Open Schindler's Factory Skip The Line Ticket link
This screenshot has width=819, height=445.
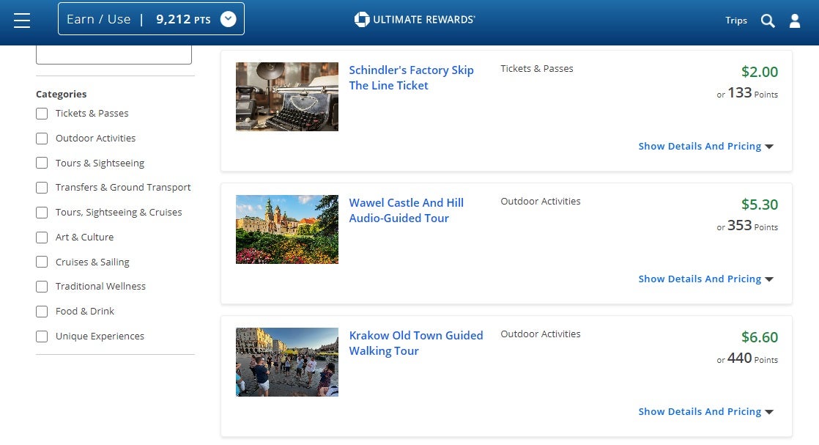point(411,78)
